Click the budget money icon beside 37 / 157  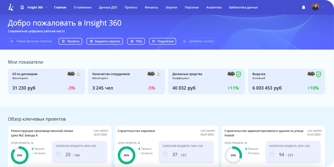pos(166,154)
